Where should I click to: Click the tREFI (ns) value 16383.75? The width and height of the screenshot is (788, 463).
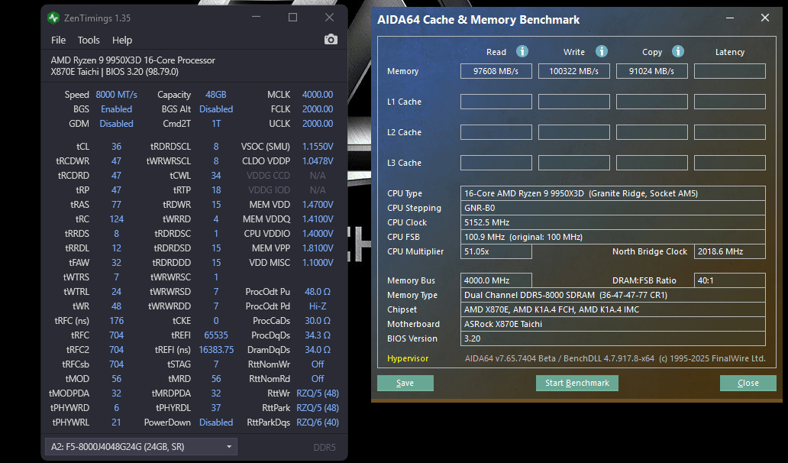pyautogui.click(x=216, y=350)
